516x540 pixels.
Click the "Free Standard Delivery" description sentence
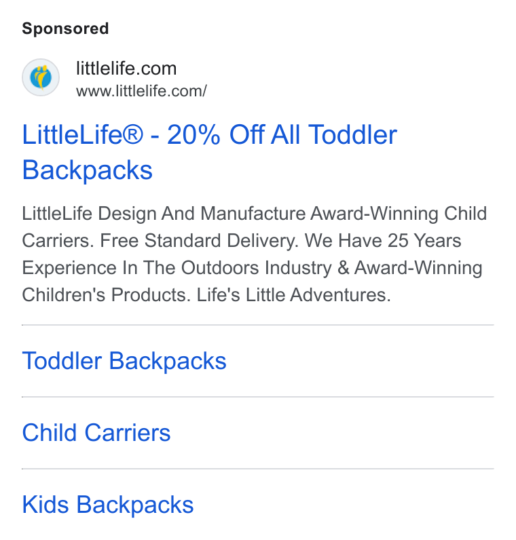click(199, 240)
